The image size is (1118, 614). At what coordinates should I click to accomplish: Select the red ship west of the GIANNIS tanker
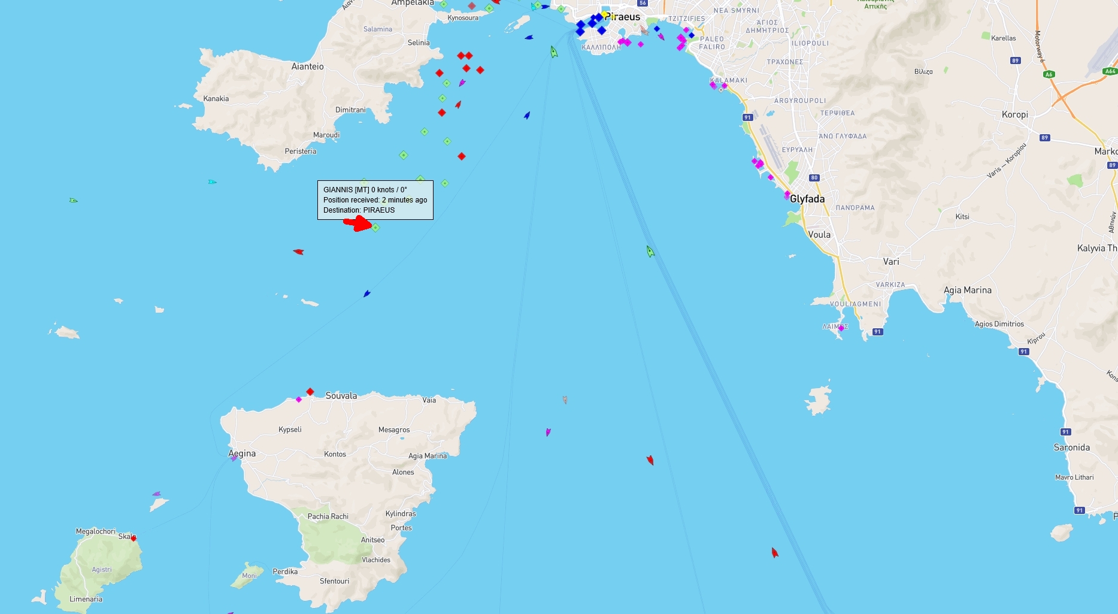pyautogui.click(x=298, y=252)
